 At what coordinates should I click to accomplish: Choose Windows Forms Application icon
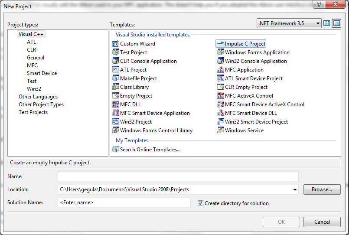click(220, 52)
